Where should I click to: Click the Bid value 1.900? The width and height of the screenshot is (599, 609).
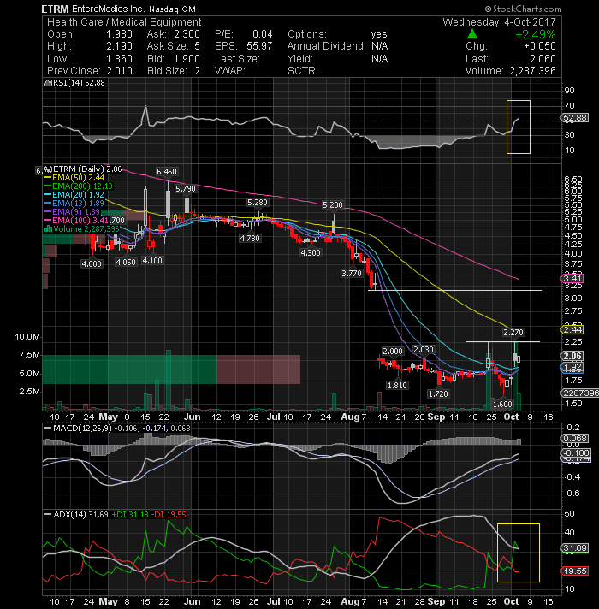coord(187,59)
